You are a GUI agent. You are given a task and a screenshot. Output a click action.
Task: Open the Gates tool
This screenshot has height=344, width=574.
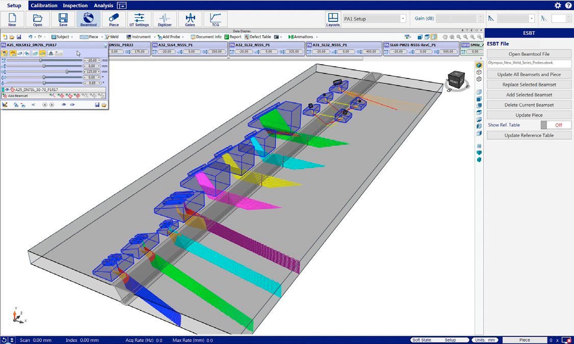190,19
